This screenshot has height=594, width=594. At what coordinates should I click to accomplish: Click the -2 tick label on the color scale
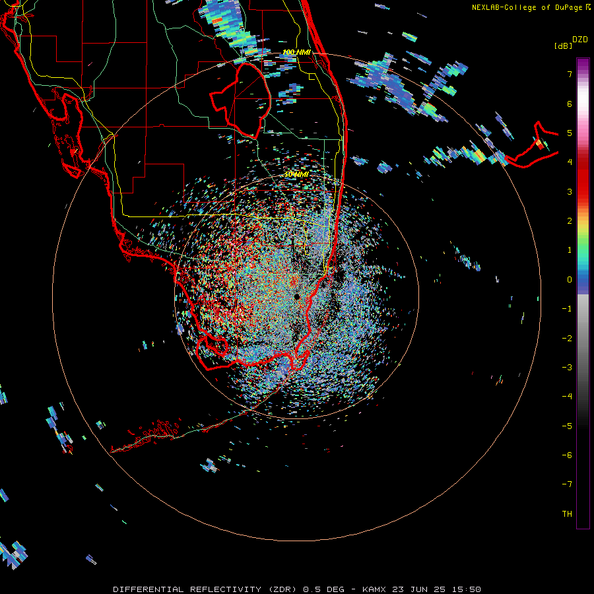[567, 339]
